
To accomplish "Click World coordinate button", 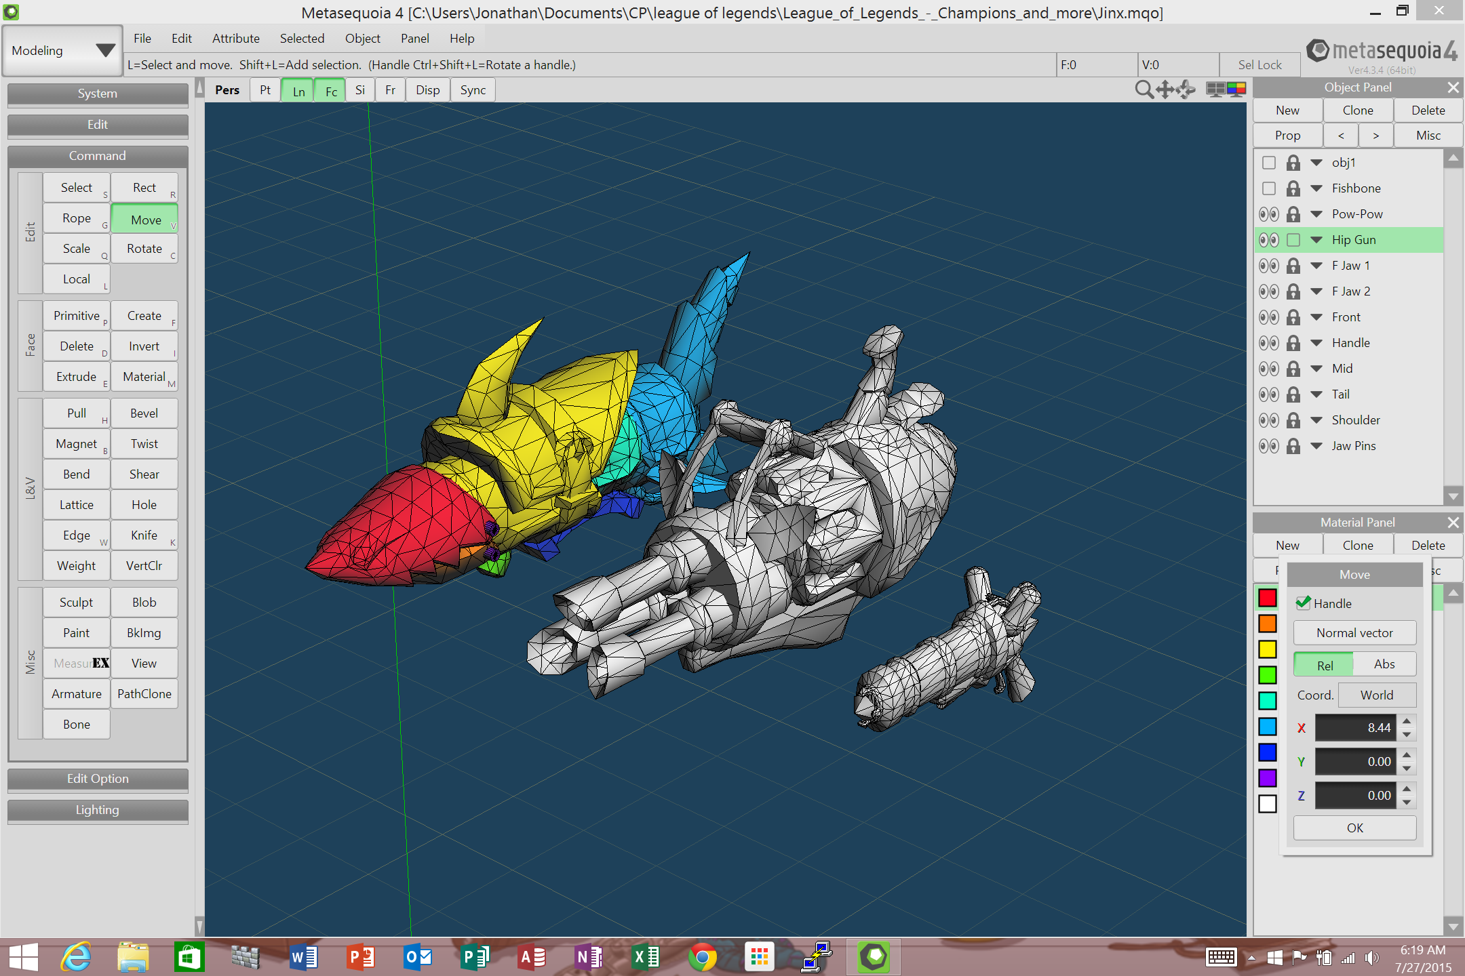I will point(1377,695).
